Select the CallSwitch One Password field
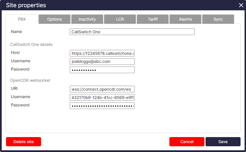Screen dimensions: 246x152 [x=102, y=70]
